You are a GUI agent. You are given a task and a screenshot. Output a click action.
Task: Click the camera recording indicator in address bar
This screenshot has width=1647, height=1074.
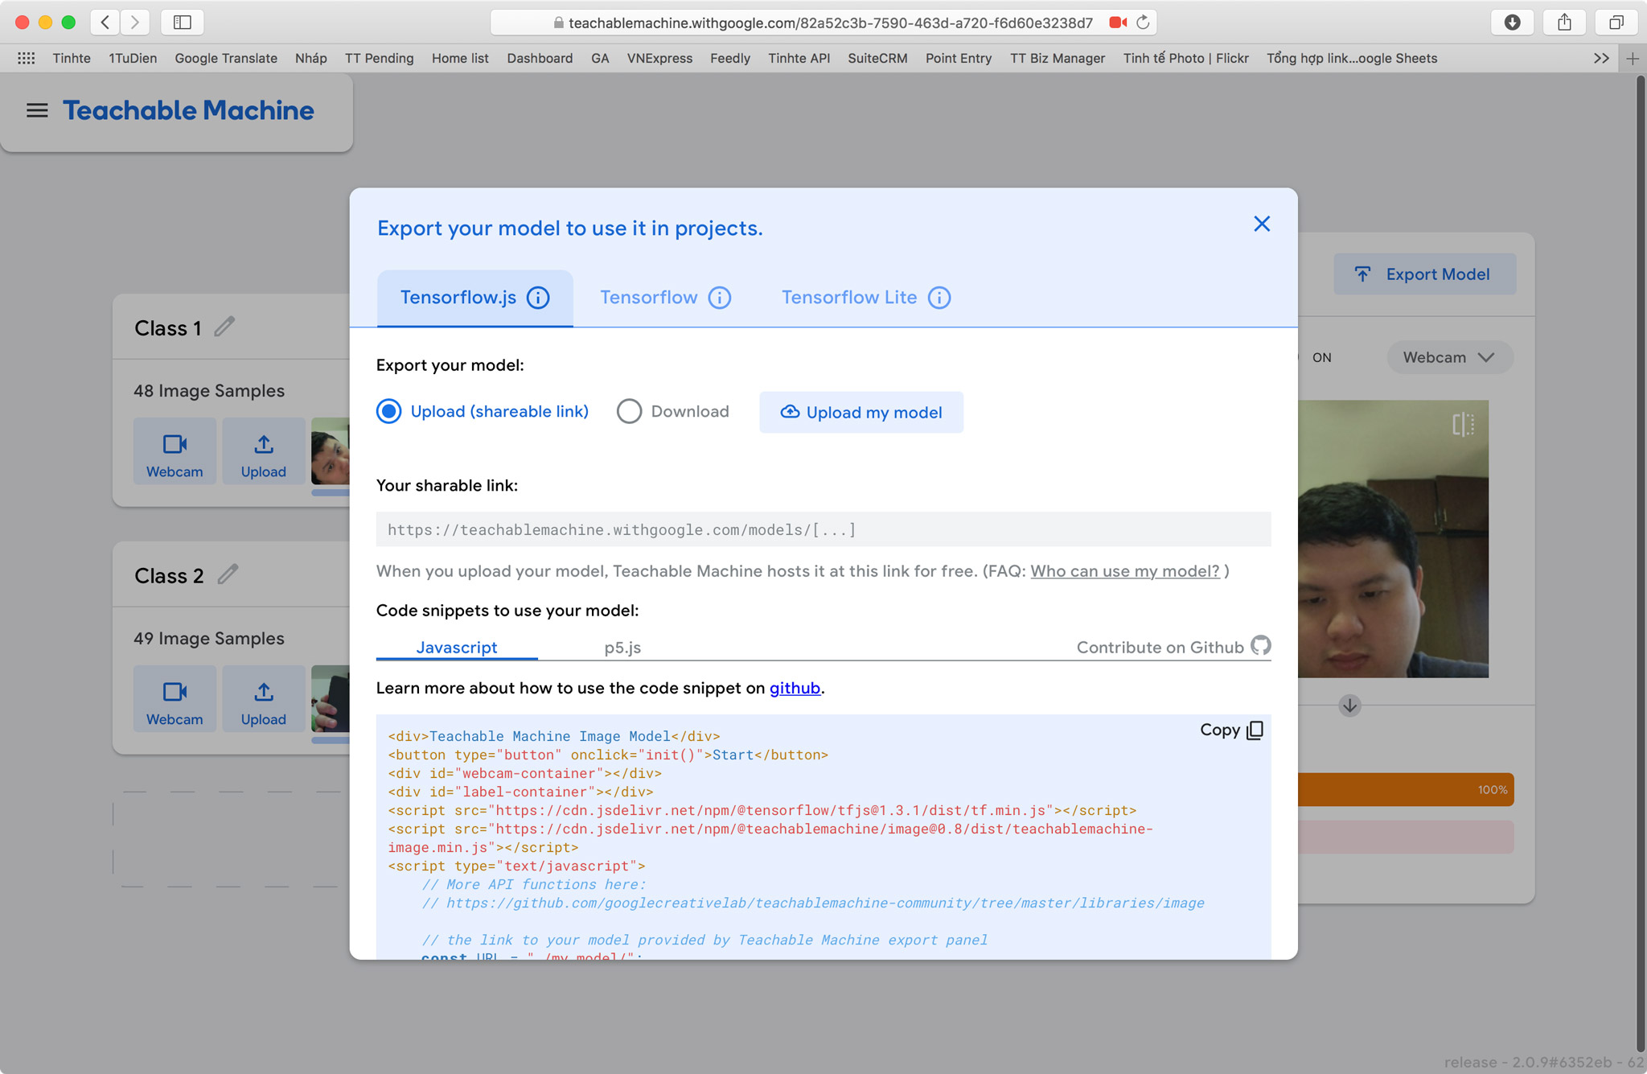1118,23
